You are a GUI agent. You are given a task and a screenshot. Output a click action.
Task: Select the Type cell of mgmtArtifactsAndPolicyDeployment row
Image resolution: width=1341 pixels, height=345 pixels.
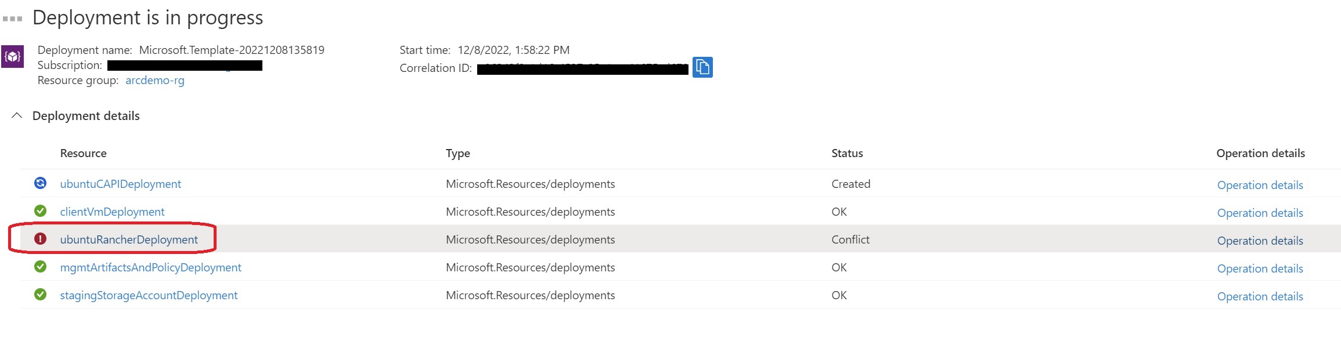(x=530, y=267)
